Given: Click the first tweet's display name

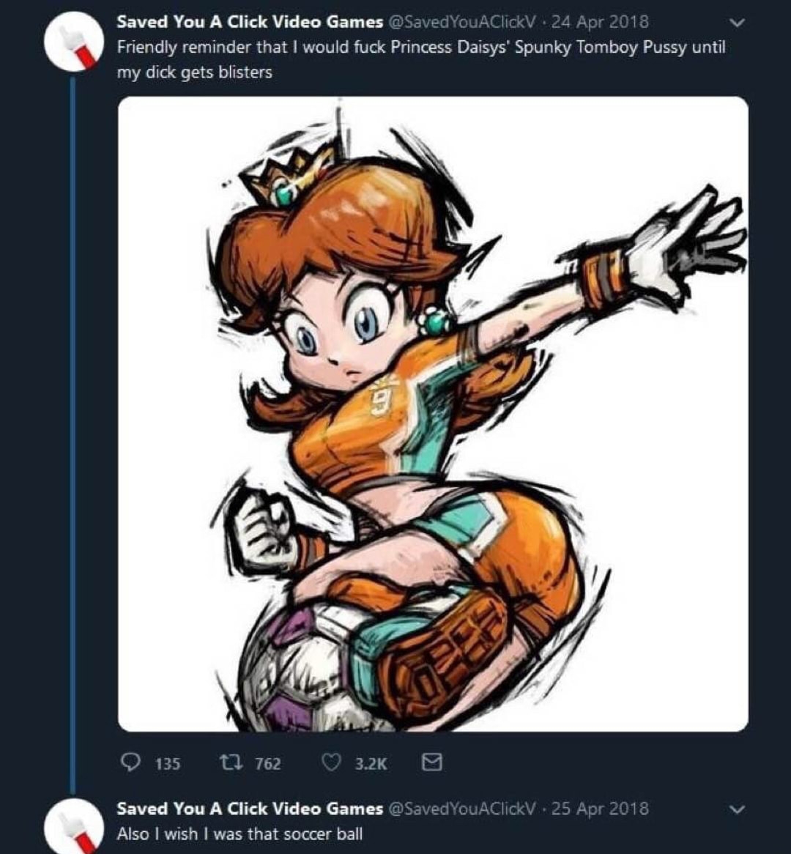Looking at the screenshot, I should click(249, 22).
